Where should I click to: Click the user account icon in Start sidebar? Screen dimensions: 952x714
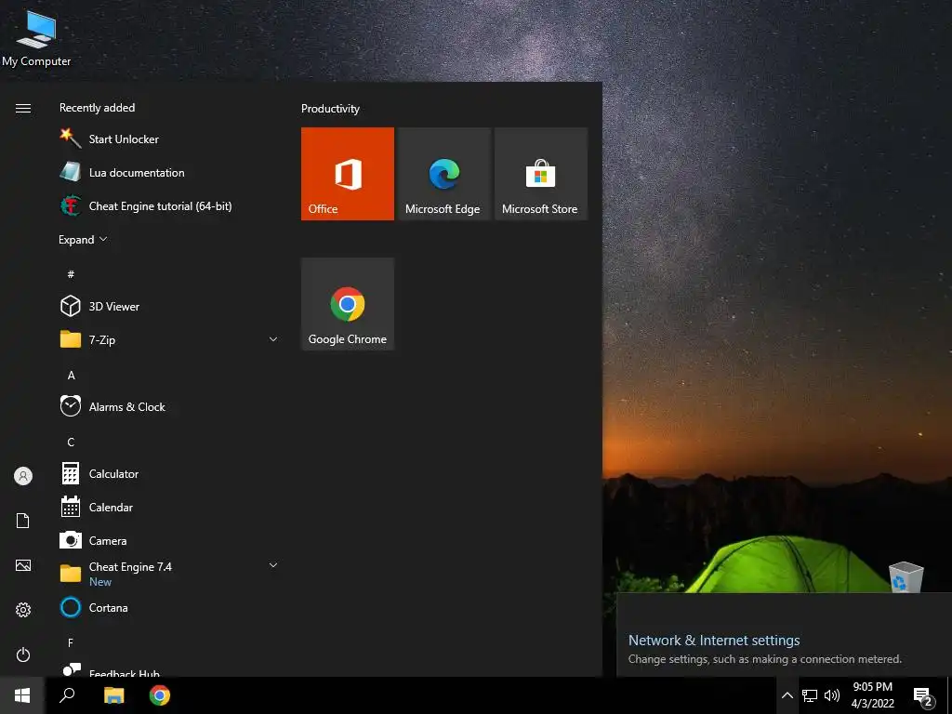[23, 476]
